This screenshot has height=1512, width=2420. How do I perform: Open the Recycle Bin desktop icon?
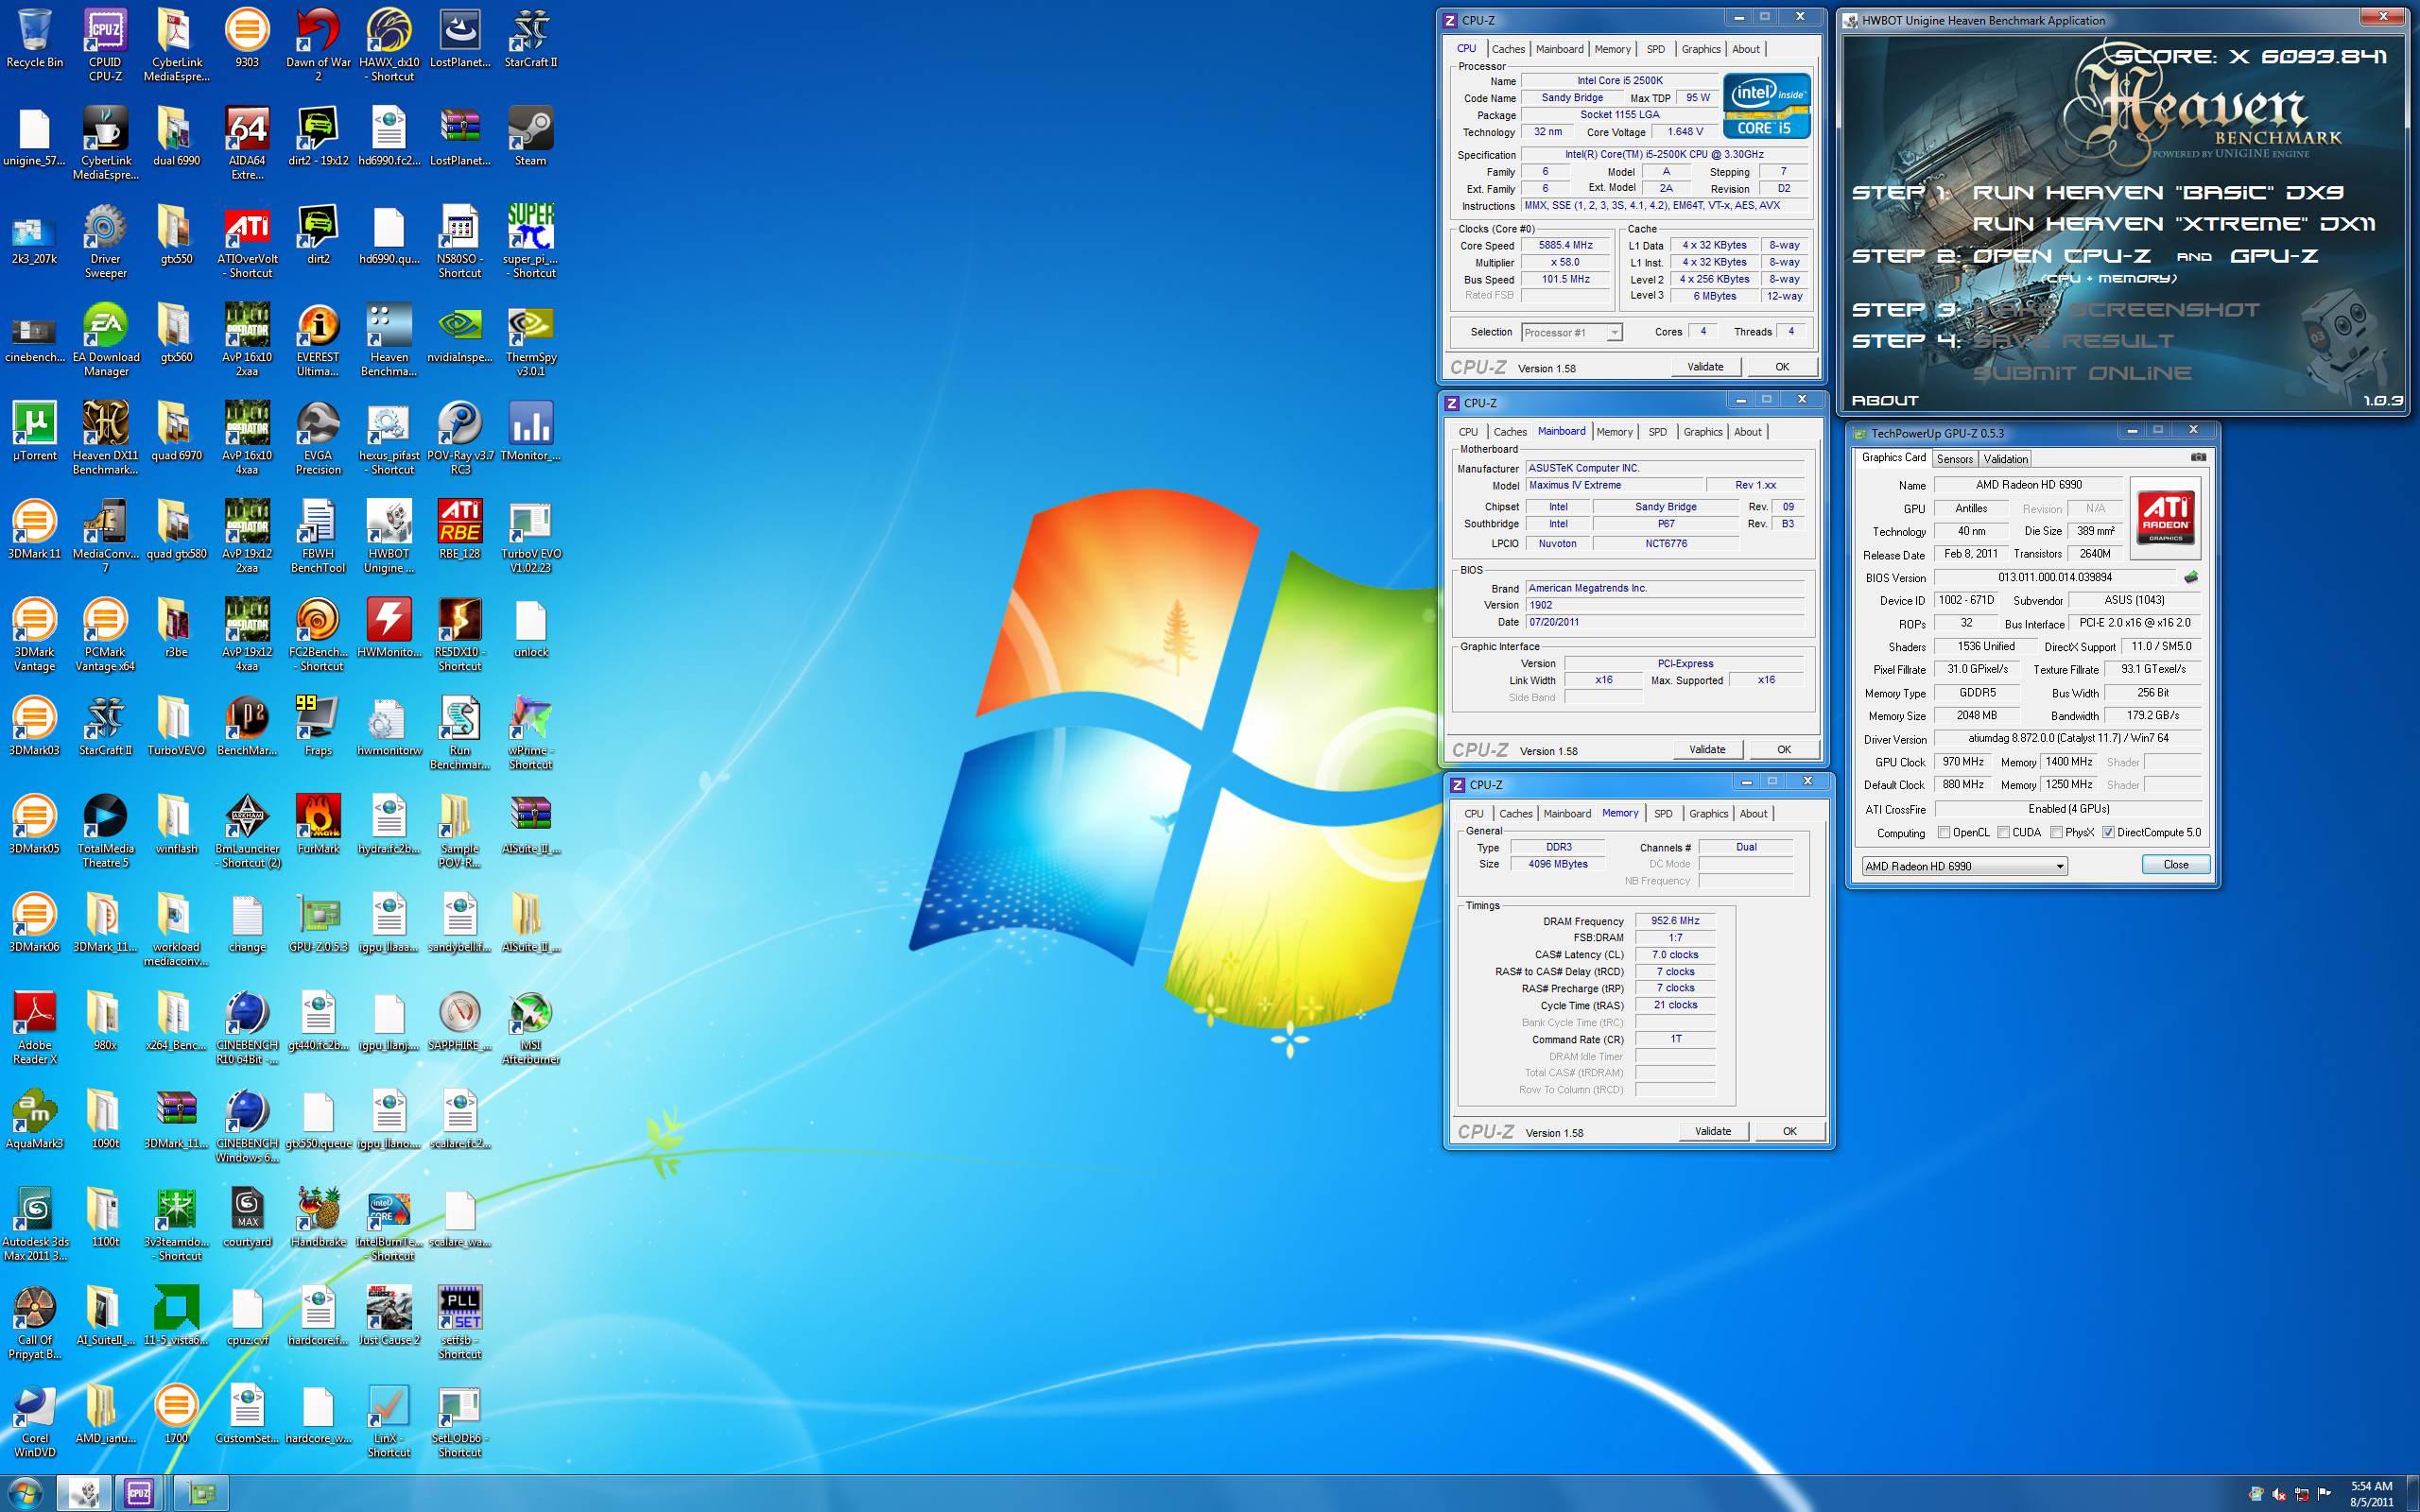34,38
